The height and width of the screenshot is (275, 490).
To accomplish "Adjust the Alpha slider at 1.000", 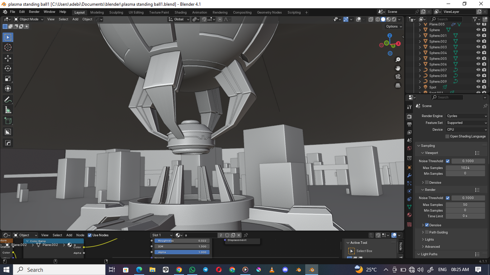I will 182,252.
